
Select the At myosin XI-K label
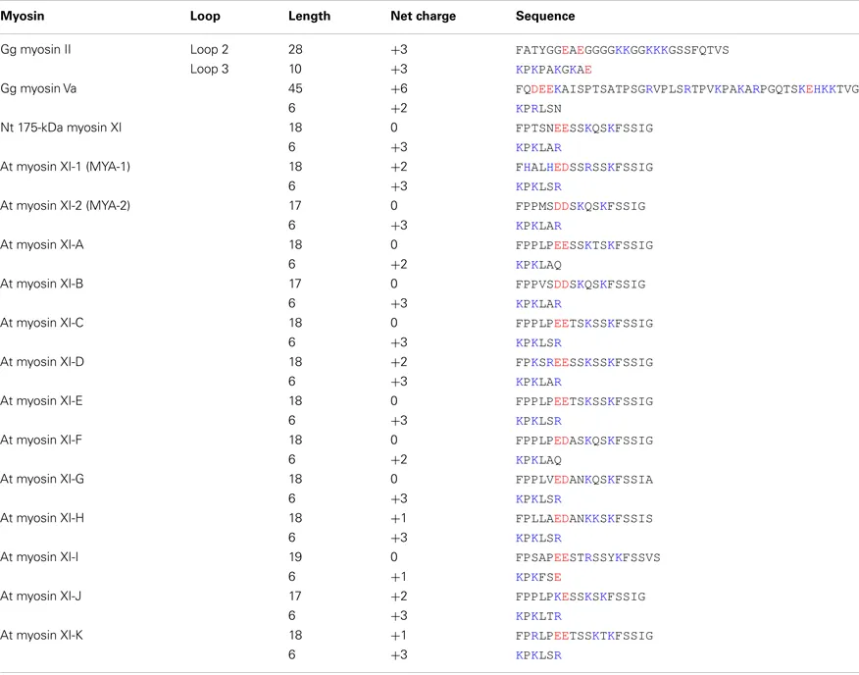click(41, 635)
